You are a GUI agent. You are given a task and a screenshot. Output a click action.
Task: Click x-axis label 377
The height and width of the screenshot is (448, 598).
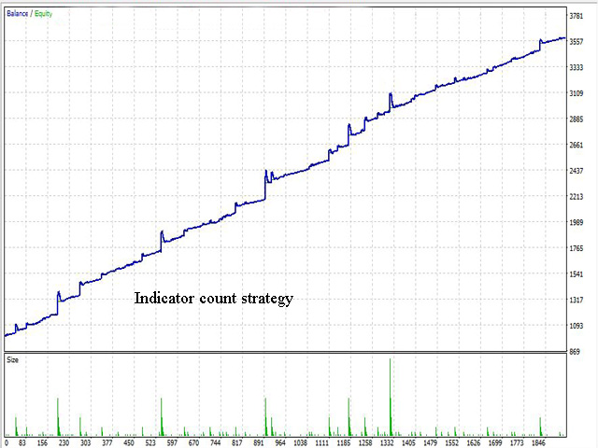click(x=107, y=442)
